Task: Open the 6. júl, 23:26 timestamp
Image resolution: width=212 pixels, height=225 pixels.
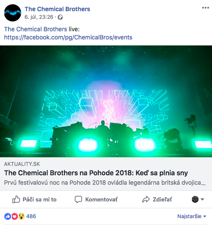Action: point(39,17)
